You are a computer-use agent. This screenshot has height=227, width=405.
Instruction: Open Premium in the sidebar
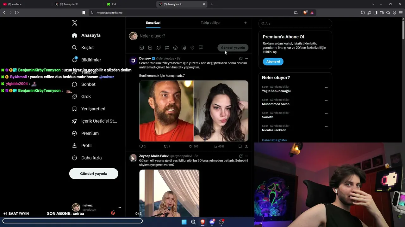click(85, 133)
